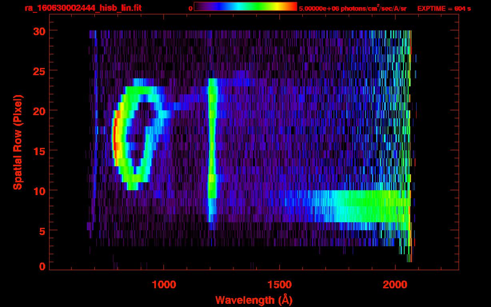
Task: Click the EXPTIME = 604 s text
Action: (x=444, y=8)
